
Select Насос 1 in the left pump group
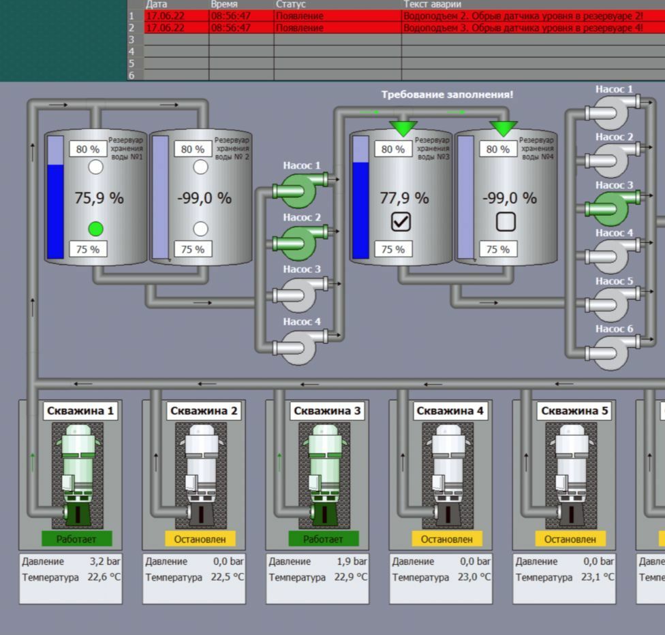pyautogui.click(x=300, y=190)
